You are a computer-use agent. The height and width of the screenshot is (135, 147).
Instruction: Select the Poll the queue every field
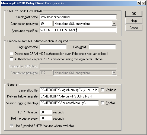(x=46, y=118)
